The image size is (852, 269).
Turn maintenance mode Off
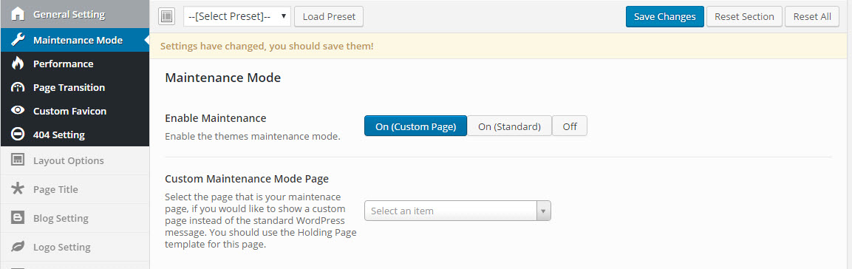point(570,126)
